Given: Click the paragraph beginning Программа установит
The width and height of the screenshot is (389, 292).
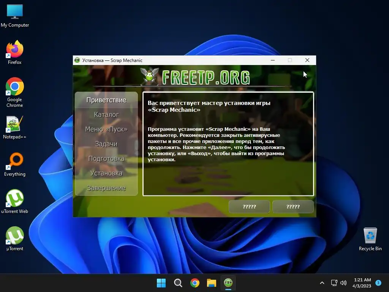Looking at the screenshot, I should coord(216,144).
